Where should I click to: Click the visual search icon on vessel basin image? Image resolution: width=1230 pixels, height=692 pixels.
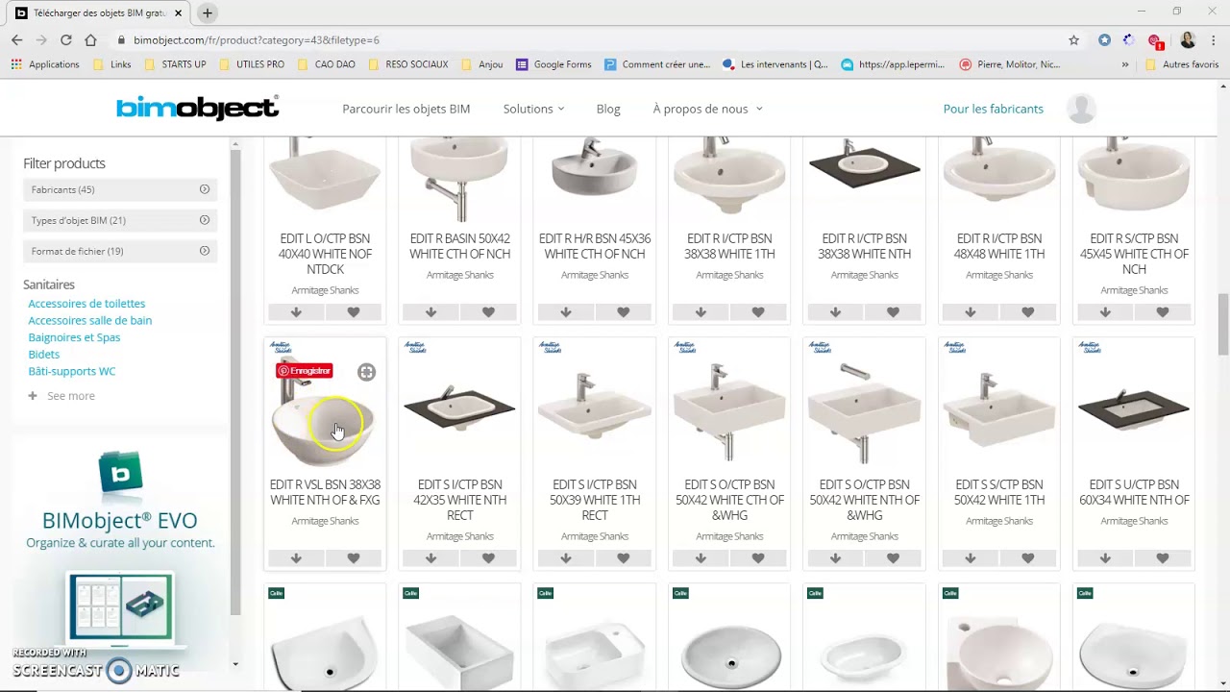[x=366, y=372]
